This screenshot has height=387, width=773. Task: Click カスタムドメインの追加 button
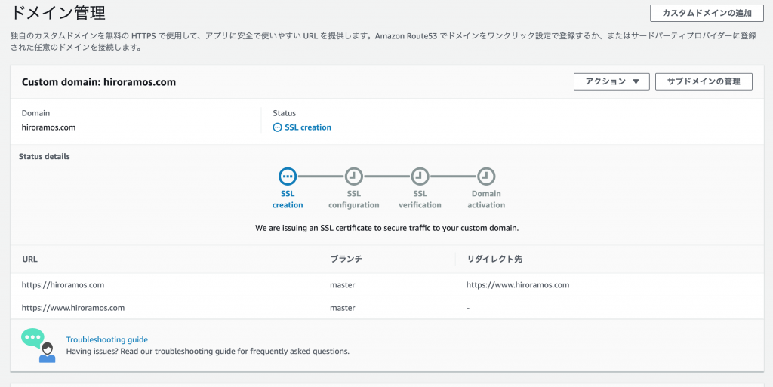coord(707,14)
